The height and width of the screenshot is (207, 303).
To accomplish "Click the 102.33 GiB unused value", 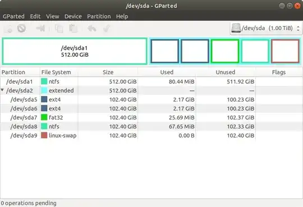I will (x=241, y=127).
